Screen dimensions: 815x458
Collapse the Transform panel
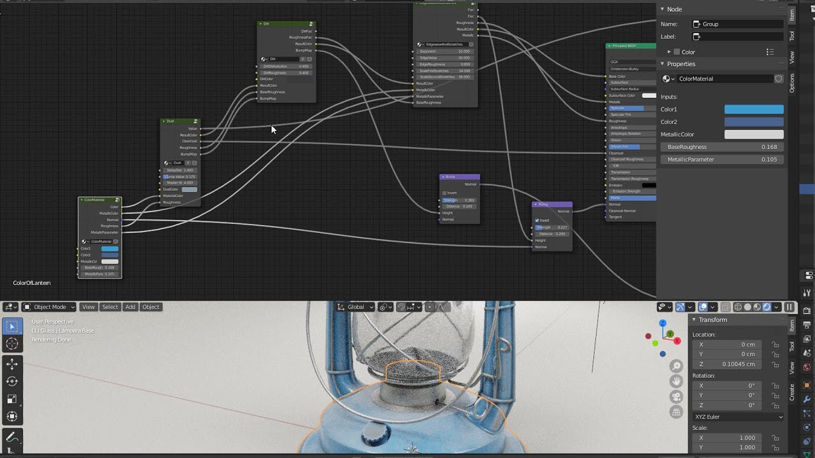[x=694, y=320]
